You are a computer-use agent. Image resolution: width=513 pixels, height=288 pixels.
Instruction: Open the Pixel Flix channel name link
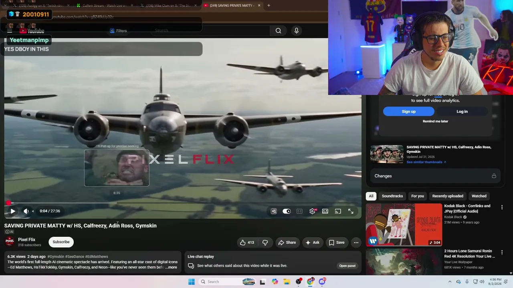coord(26,240)
